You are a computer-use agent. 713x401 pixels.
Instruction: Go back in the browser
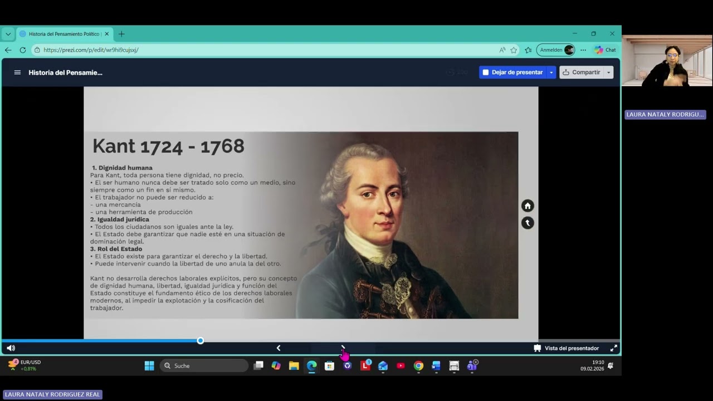(x=8, y=50)
